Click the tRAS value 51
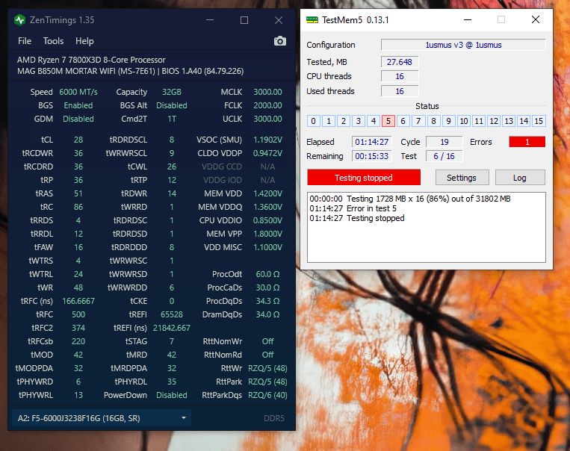570x451 pixels. (x=78, y=193)
